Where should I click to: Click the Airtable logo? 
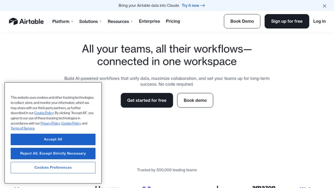coord(26,21)
